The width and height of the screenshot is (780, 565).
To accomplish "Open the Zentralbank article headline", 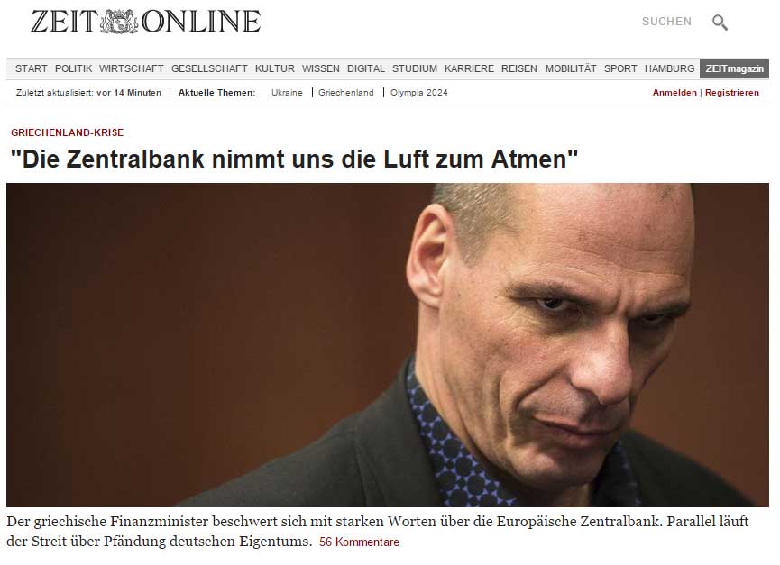I will click(x=294, y=159).
